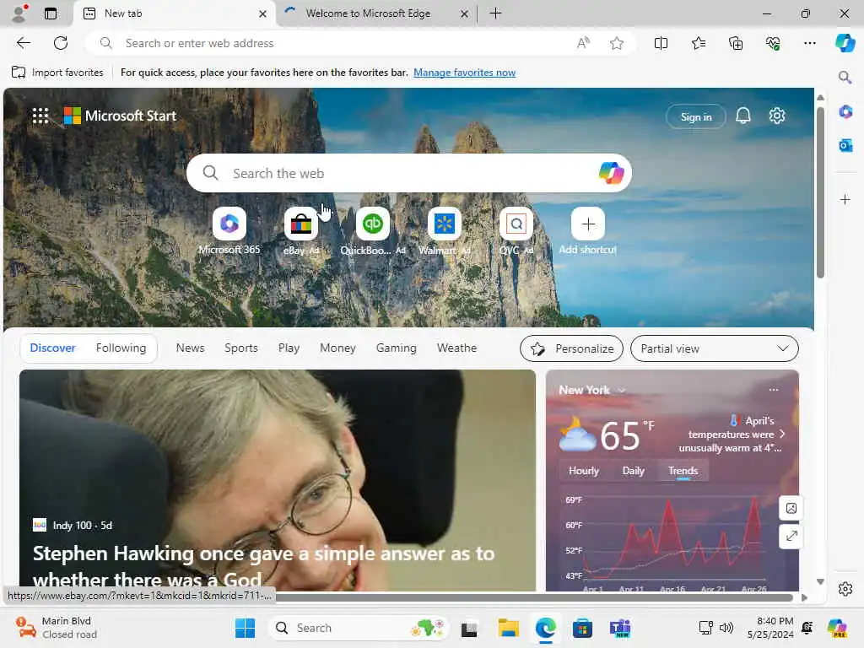Show weather Trends tab
Viewport: 864px width, 648px height.
click(683, 471)
